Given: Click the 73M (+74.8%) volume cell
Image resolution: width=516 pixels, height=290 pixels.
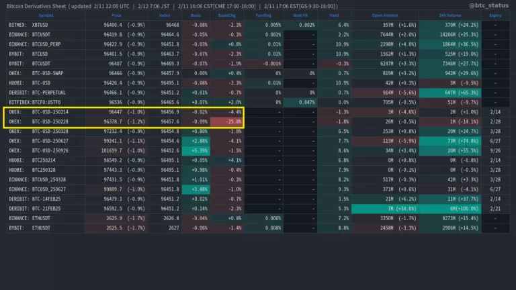Looking at the screenshot, I should [x=450, y=141].
